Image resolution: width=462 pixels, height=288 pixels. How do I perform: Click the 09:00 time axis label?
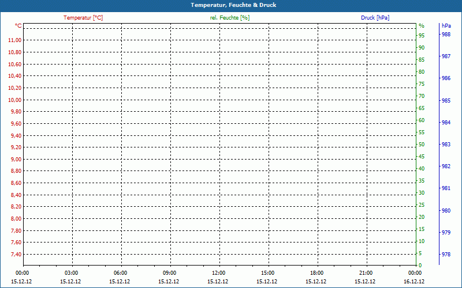pyautogui.click(x=169, y=273)
